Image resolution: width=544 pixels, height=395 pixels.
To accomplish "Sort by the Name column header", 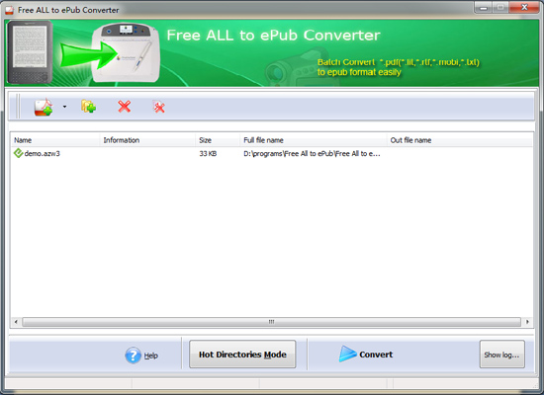I will 55,140.
